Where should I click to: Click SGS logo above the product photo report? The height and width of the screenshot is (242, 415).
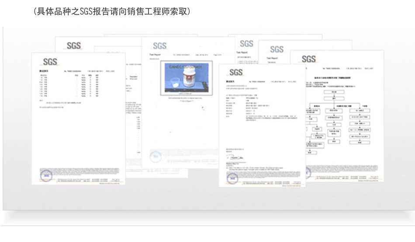pyautogui.click(x=159, y=46)
